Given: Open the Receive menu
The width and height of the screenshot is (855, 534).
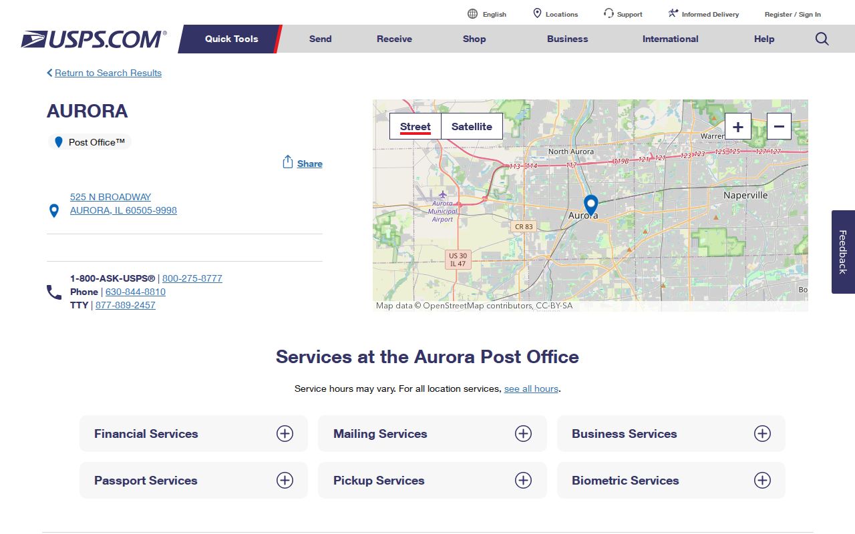Looking at the screenshot, I should pyautogui.click(x=394, y=39).
